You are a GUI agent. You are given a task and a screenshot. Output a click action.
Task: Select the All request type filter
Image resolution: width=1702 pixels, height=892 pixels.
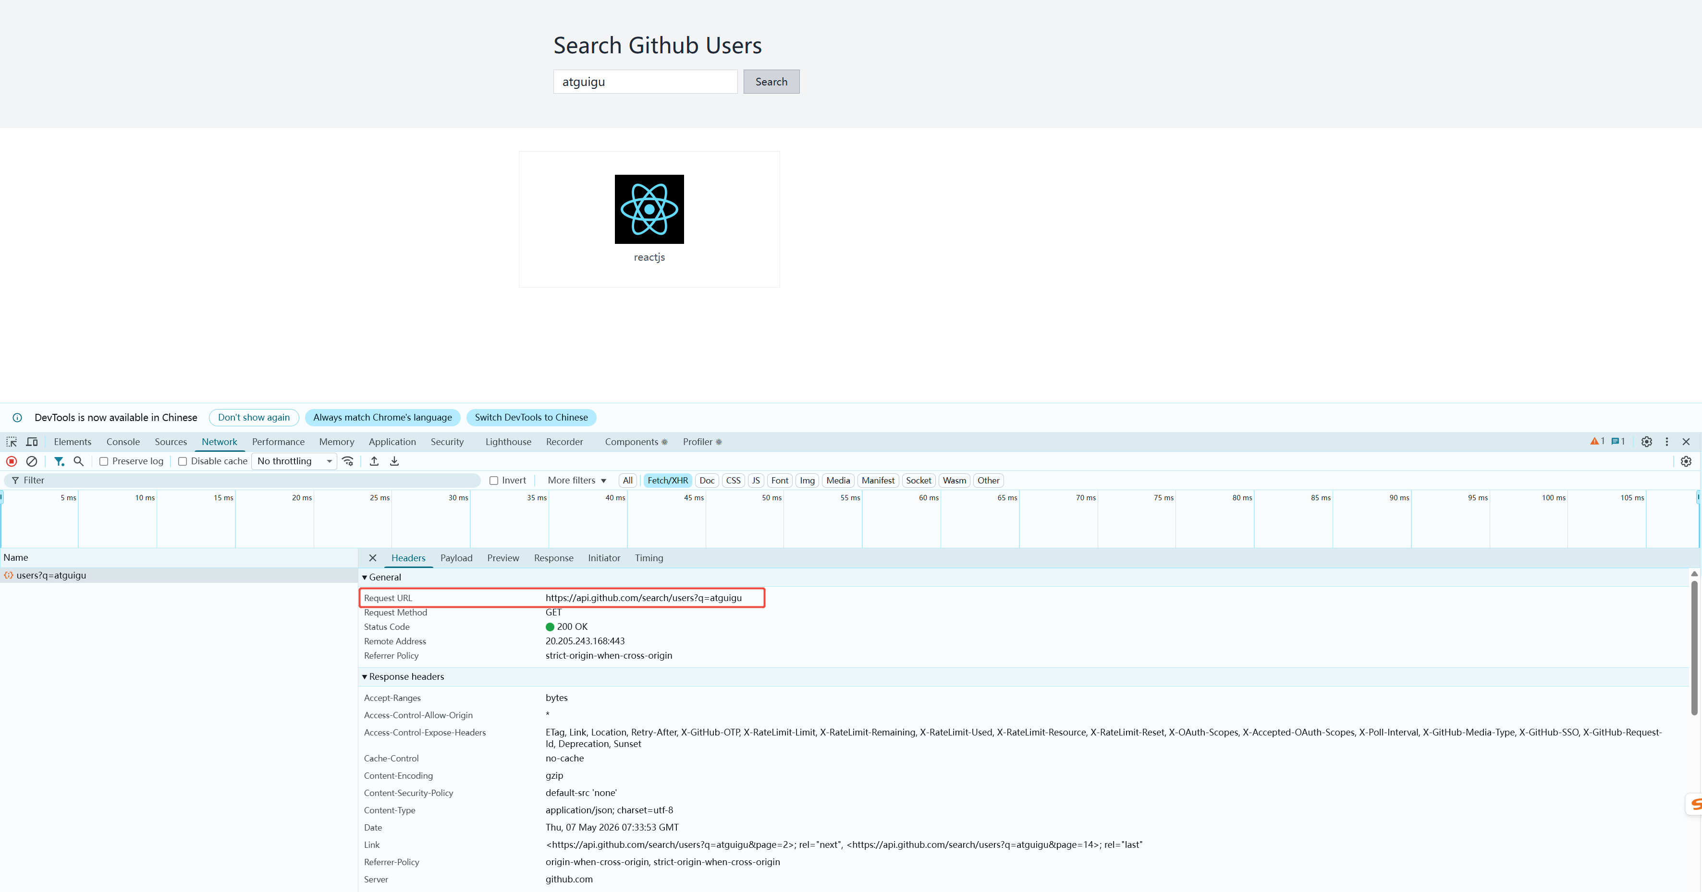coord(628,481)
